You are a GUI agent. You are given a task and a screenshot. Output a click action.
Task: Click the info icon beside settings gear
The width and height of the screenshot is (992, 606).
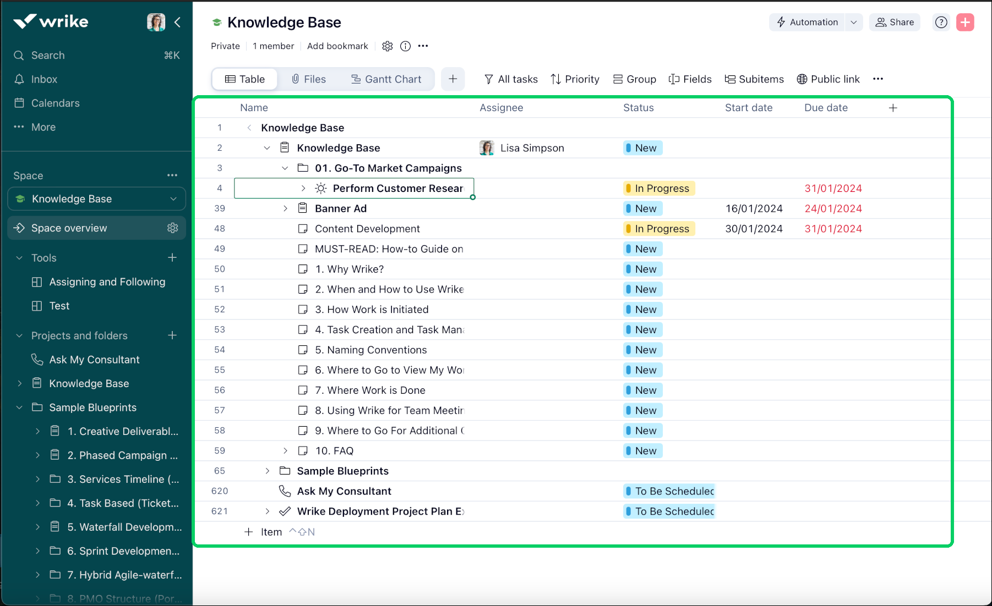click(405, 46)
